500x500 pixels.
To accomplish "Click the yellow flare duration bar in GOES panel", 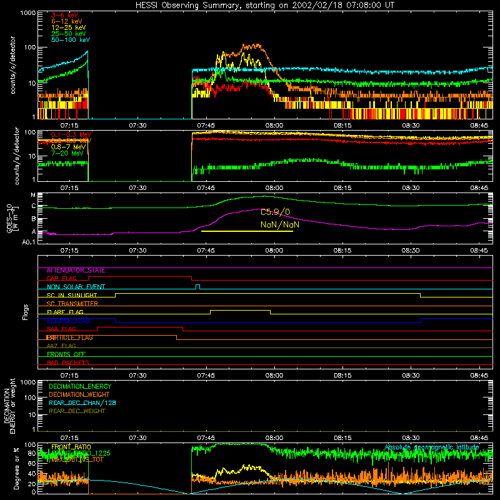I will point(247,231).
